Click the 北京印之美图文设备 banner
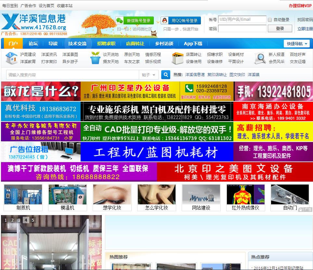Viewport: 313px width, 270px height. click(235, 172)
